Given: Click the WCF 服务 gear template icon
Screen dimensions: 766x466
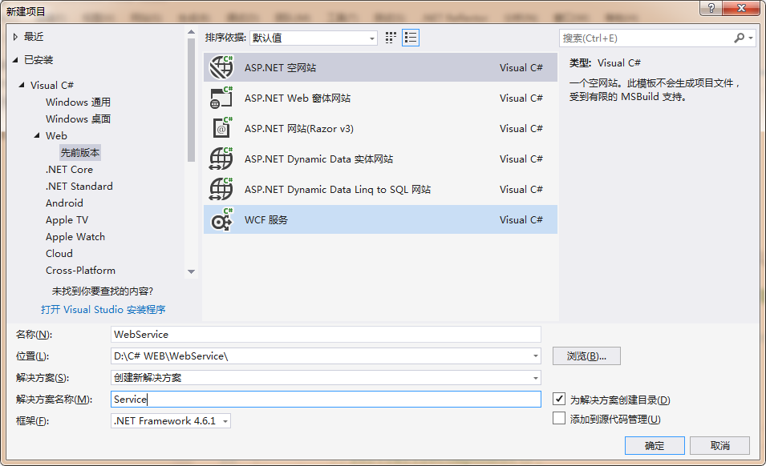Looking at the screenshot, I should pyautogui.click(x=221, y=219).
